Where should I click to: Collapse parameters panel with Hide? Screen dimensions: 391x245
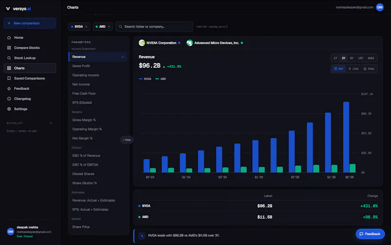127,140
